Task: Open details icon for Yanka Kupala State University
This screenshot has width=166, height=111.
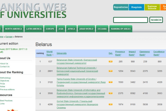Action: (110, 82)
